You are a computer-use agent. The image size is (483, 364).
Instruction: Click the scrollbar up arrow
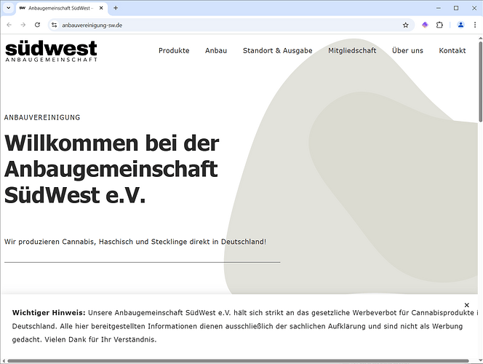480,38
